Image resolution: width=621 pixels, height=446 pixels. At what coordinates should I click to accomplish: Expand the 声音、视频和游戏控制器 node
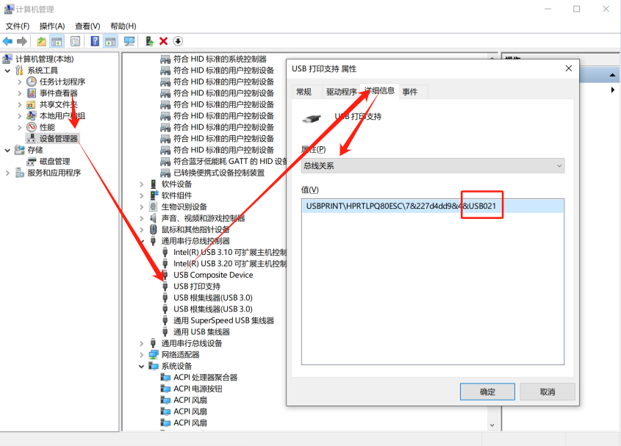pos(142,218)
